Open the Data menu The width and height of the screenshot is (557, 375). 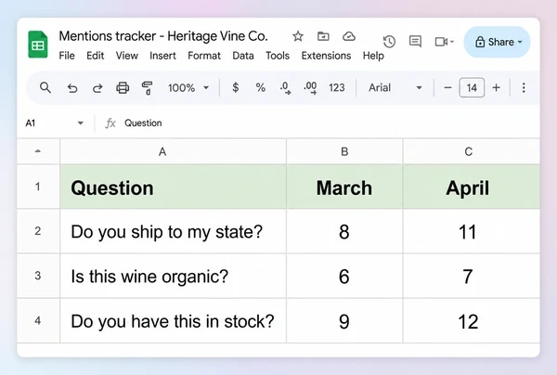243,56
